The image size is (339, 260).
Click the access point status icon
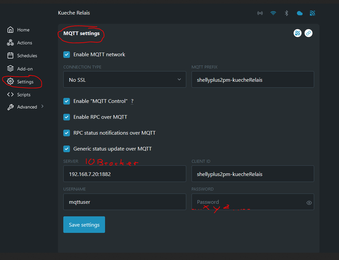point(260,13)
